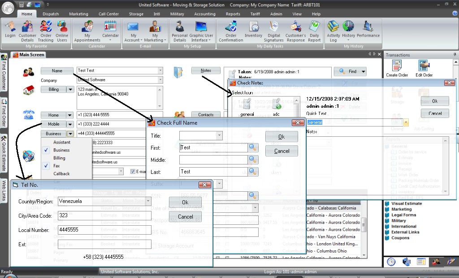Toggle Fax in phone type menu

click(56, 166)
